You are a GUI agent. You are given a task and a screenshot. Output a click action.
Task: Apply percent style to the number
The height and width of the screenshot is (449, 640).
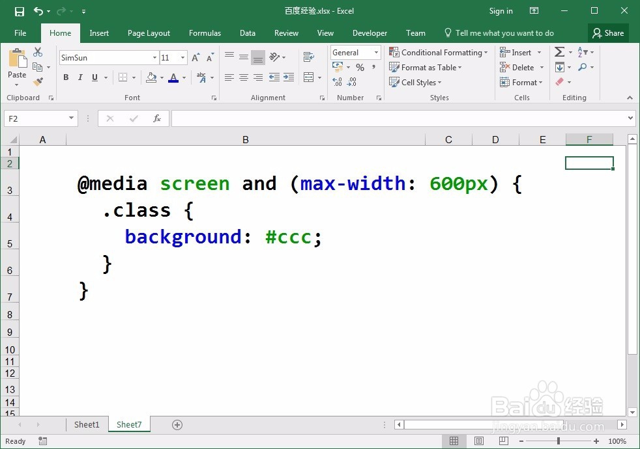click(360, 67)
